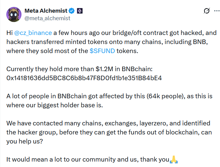The image size is (220, 167).
Task: Click the "can you help us?" text
Action: [24, 141]
